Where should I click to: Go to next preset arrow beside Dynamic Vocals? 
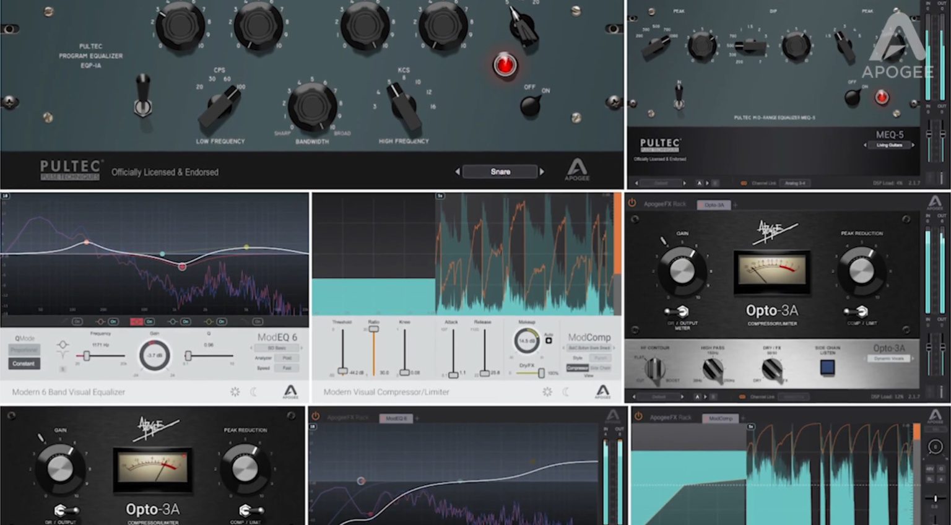pos(914,358)
